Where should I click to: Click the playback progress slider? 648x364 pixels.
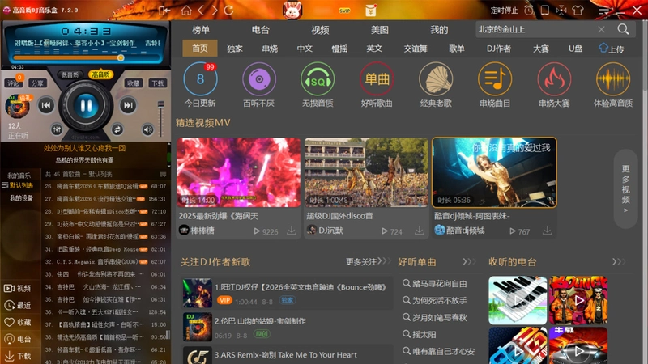pos(86,57)
